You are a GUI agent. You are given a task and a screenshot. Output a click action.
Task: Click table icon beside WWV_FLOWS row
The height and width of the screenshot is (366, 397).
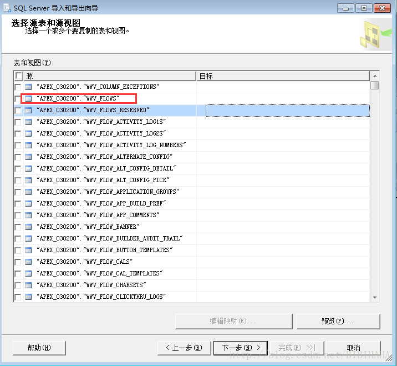(x=28, y=99)
